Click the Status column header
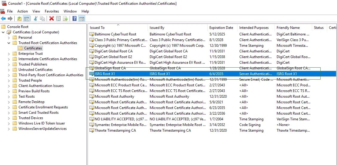Screen dimensions: 337x165 tap(320, 28)
